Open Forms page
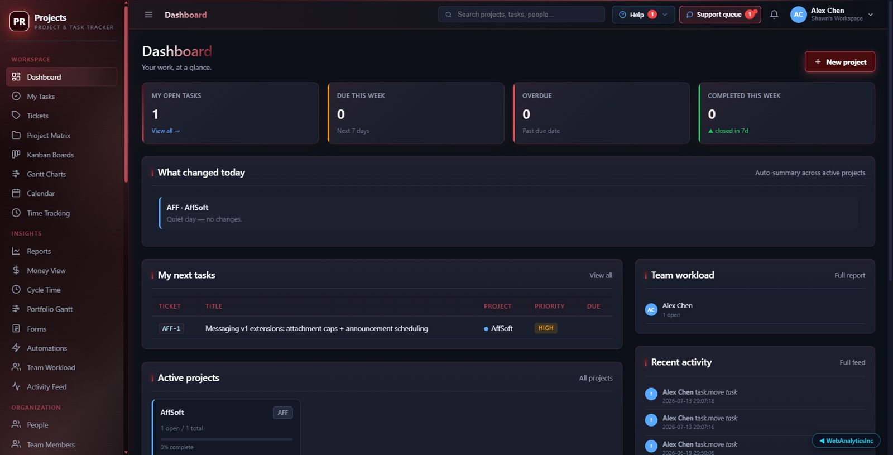 click(61, 329)
